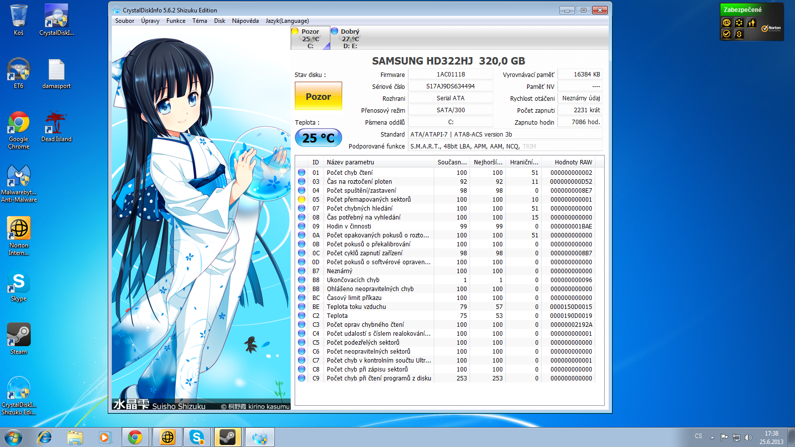Click the 7086 hod. power-on hours field
This screenshot has height=447, width=795.
click(580, 122)
